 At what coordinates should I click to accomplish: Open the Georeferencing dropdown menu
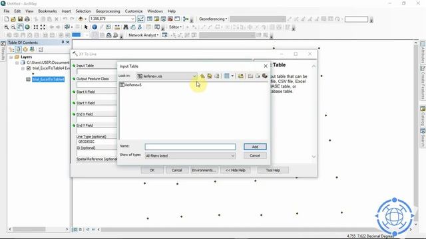tap(213, 19)
